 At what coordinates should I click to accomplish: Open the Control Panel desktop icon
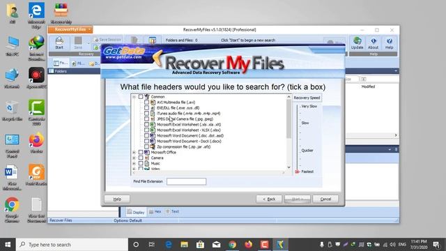(12, 146)
